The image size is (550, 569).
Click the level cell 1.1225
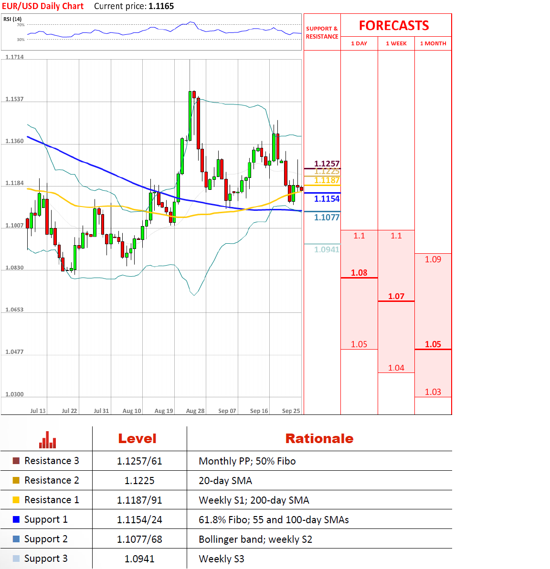pyautogui.click(x=139, y=481)
